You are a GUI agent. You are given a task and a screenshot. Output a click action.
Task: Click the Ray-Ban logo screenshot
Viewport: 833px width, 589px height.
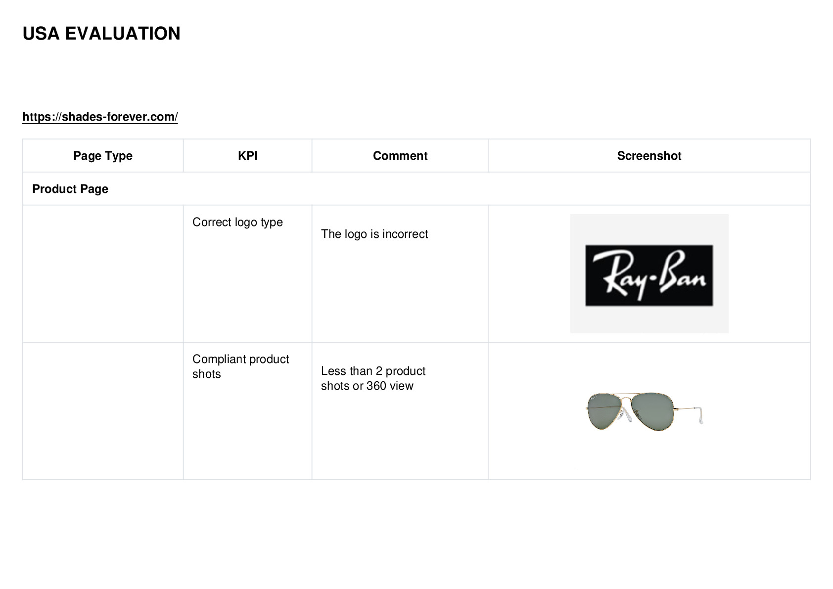pyautogui.click(x=649, y=273)
